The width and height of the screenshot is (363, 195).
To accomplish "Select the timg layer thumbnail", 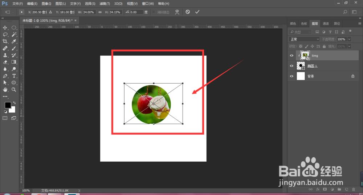I will point(305,55).
